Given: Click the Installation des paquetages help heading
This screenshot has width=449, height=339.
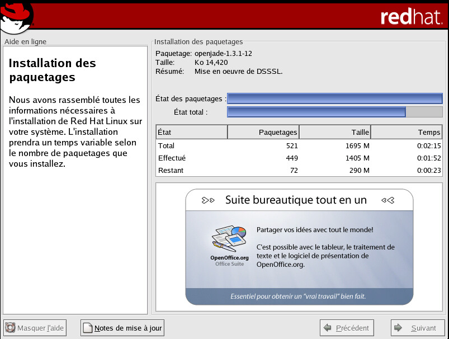Looking at the screenshot, I should [x=53, y=70].
